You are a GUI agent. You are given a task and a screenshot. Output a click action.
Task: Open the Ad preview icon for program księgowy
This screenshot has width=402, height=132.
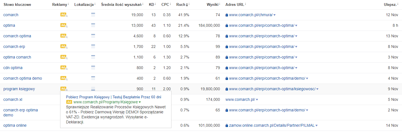[x=64, y=89]
